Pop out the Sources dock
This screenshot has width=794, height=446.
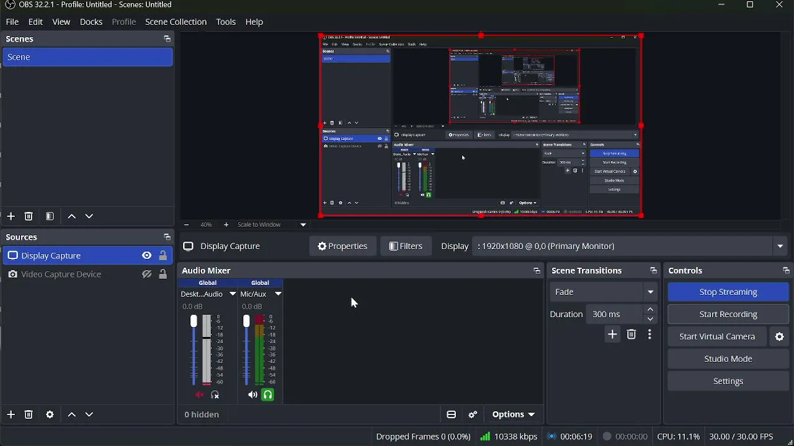[x=167, y=237]
